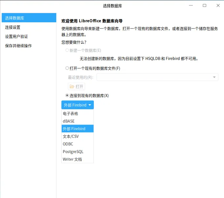
Task: Select highlighted 外部 Firebird list entry
Action: tap(78, 129)
